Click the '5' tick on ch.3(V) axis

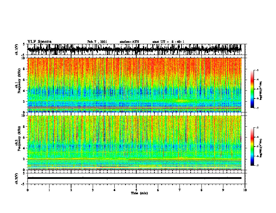point(24,173)
